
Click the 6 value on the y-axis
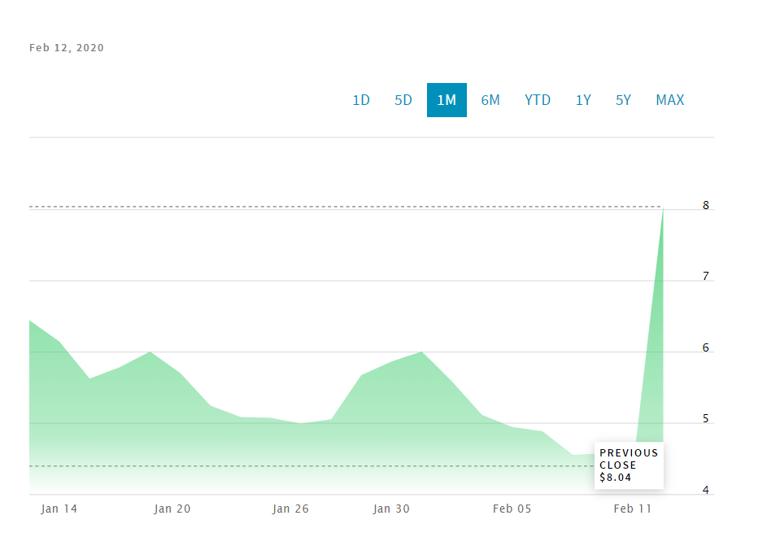point(706,348)
